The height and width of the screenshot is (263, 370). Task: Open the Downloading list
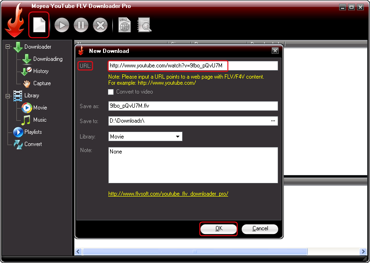(x=48, y=59)
